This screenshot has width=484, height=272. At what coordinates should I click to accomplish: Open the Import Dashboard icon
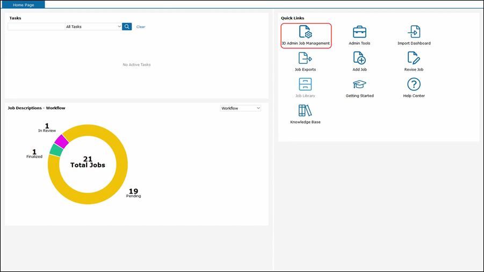pyautogui.click(x=414, y=32)
